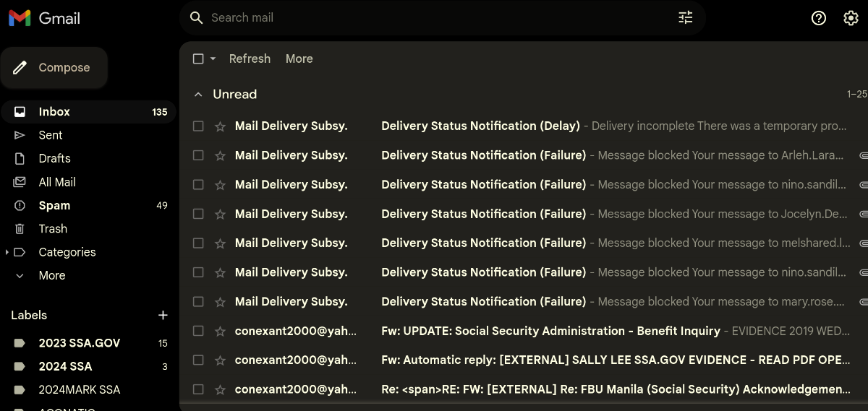Viewport: 868px width, 411px height.
Task: Toggle the select all messages checkbox
Action: [x=198, y=59]
